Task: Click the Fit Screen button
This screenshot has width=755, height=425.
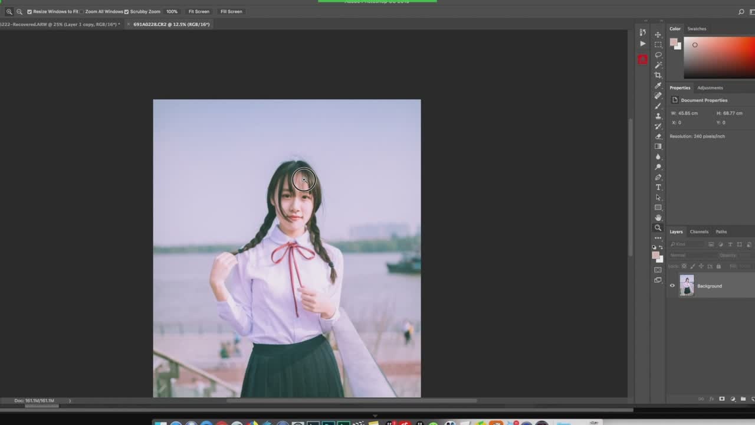Action: [x=199, y=11]
